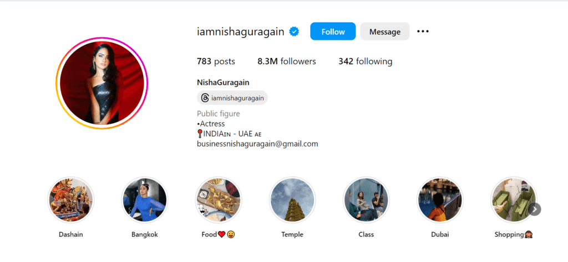Click the Message button

click(x=385, y=32)
